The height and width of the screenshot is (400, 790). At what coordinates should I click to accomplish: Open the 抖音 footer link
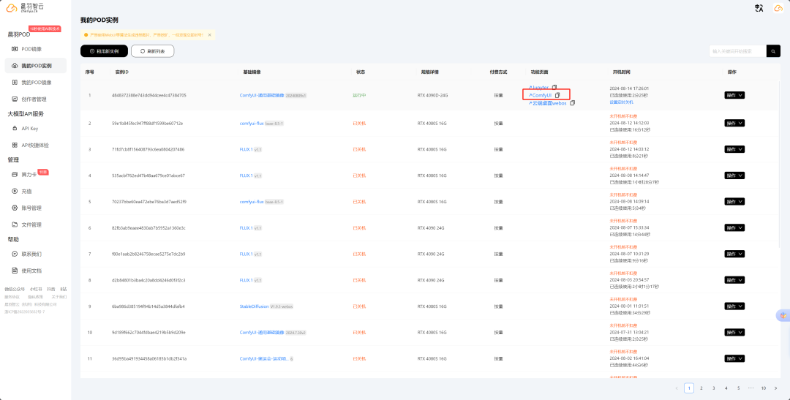[x=51, y=289]
